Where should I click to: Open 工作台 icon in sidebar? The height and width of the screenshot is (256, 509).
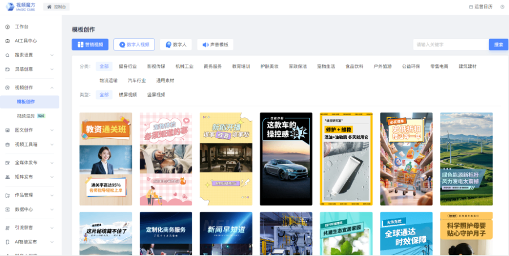7,27
